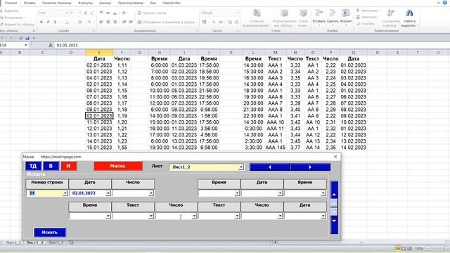Open Sort & Filter (Сортировка и фильтр)
Image resolution: width=450 pixels, height=253 pixels.
point(391,18)
